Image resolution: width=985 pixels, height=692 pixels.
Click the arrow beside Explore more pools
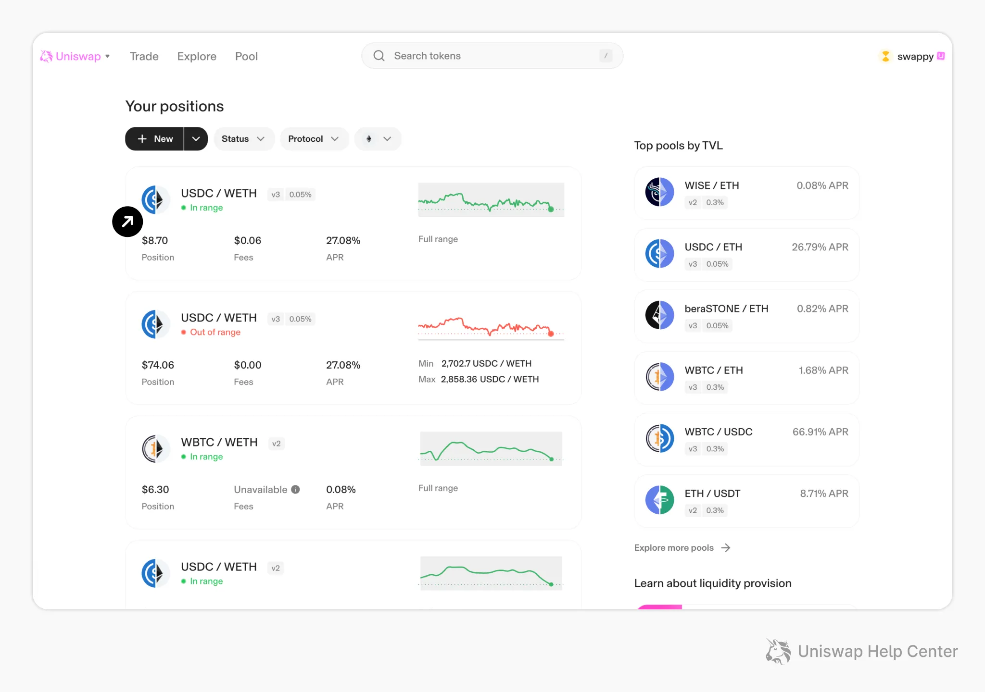pos(726,548)
